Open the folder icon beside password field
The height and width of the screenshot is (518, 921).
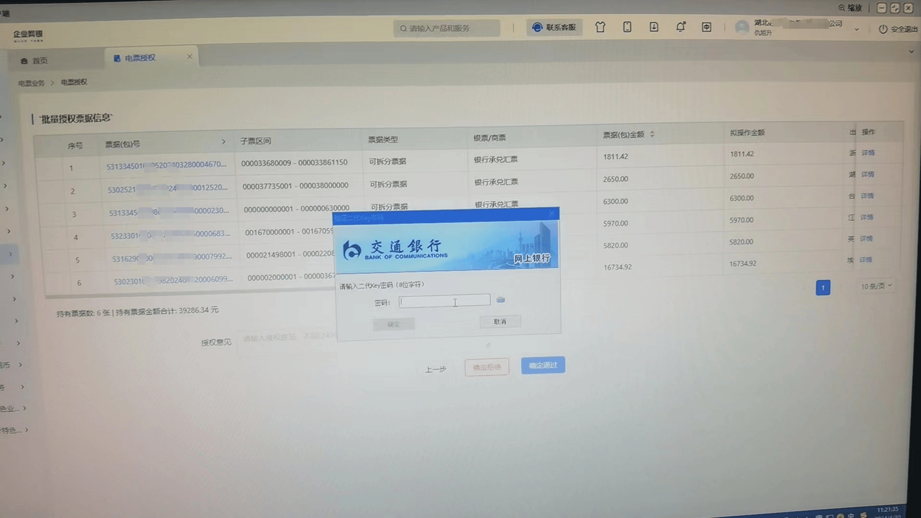[x=501, y=300]
